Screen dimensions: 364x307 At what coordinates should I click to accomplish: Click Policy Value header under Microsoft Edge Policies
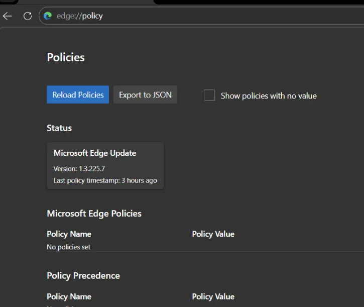tap(213, 234)
